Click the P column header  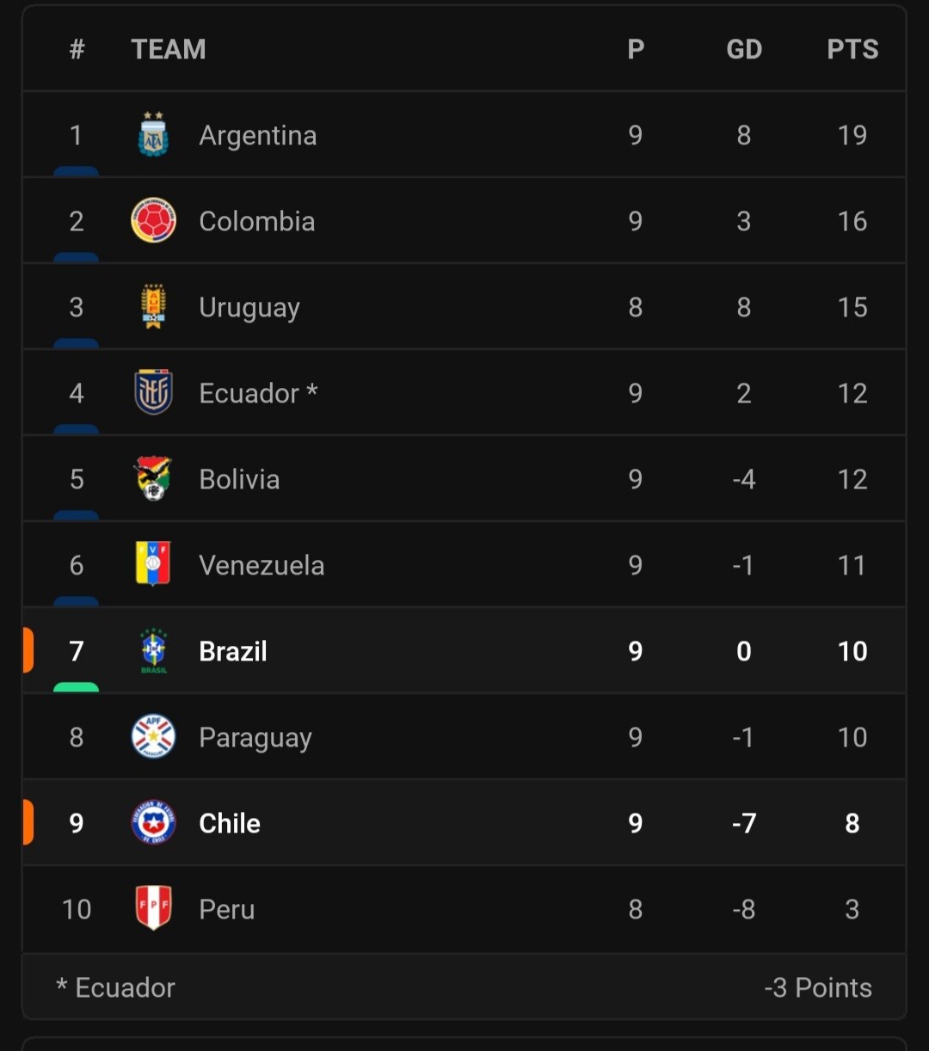[635, 49]
